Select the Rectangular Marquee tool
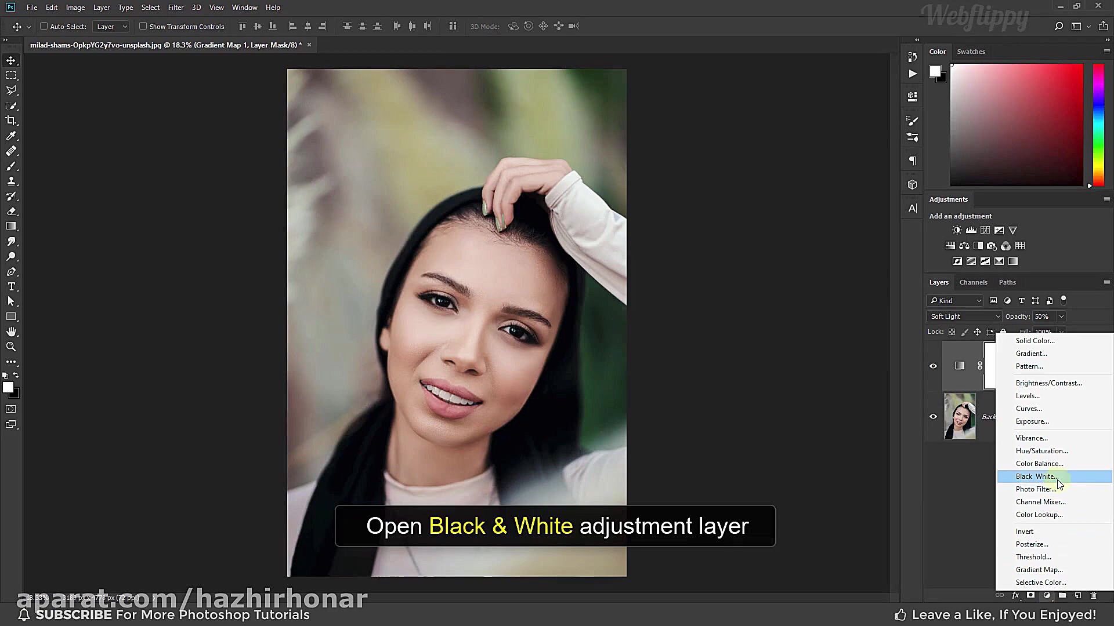Screen dimensions: 1114x626 [x=11, y=75]
